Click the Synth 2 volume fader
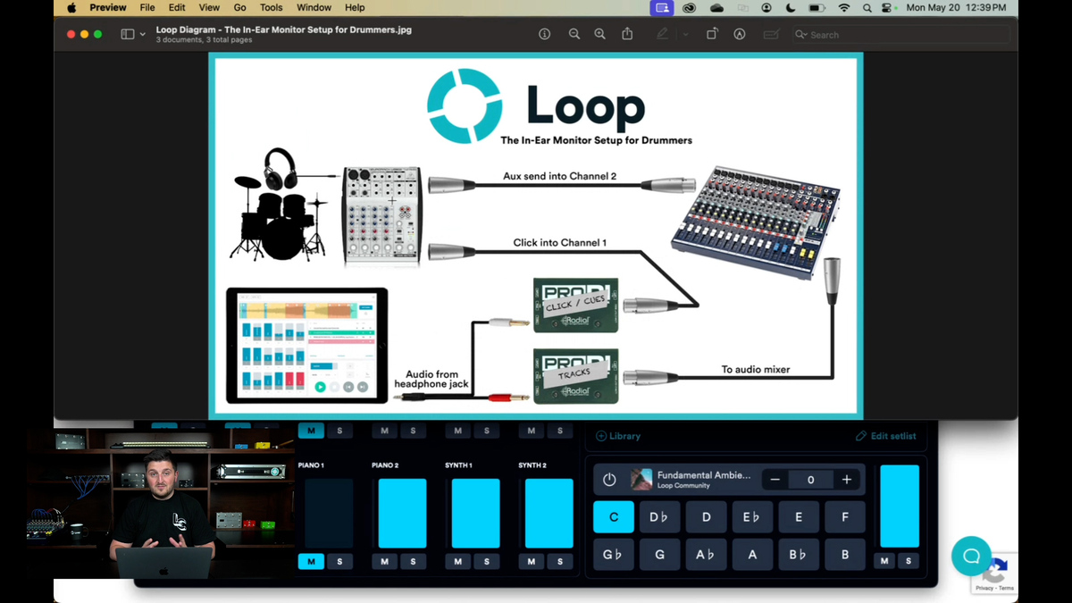1072x603 pixels. 549,513
